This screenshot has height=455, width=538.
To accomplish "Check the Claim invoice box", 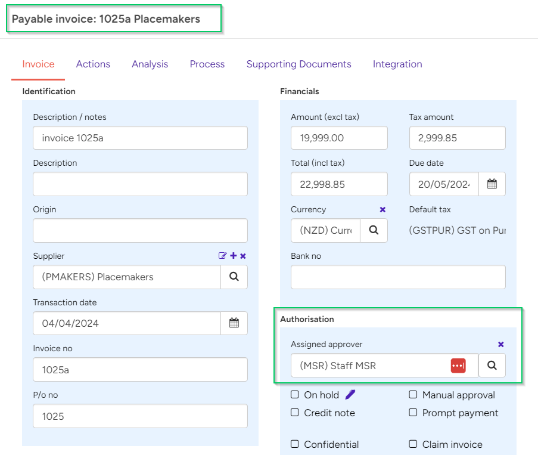I will coord(413,444).
